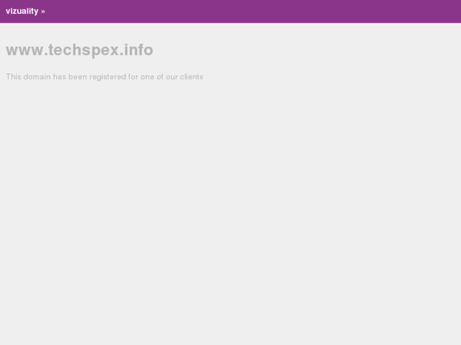The height and width of the screenshot is (345, 461).
Task: Click the purple header bar
Action: pos(231,11)
